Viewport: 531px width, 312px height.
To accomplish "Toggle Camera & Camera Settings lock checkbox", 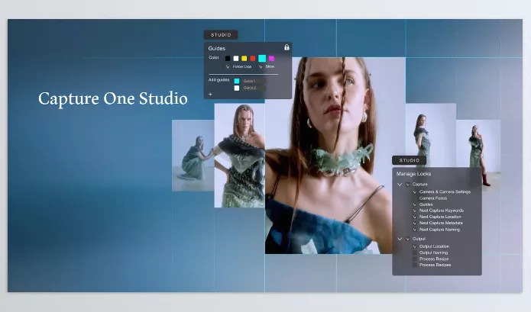I will point(415,192).
